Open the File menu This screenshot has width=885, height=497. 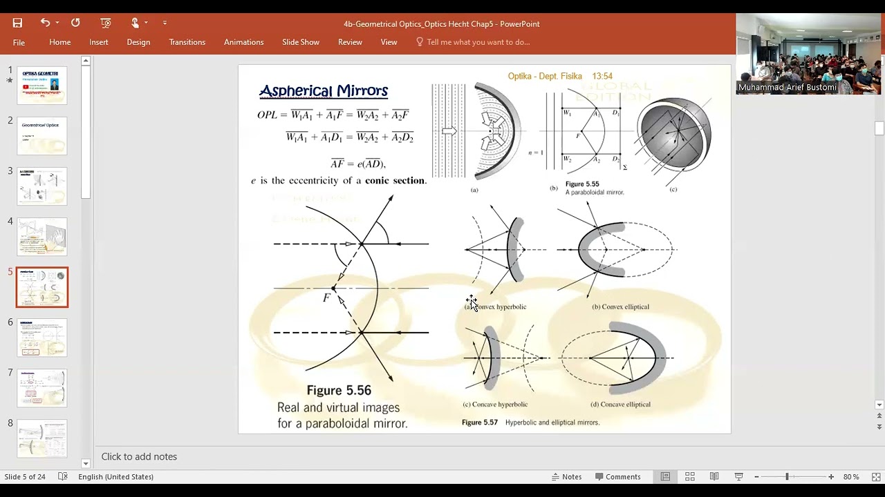pyautogui.click(x=19, y=42)
